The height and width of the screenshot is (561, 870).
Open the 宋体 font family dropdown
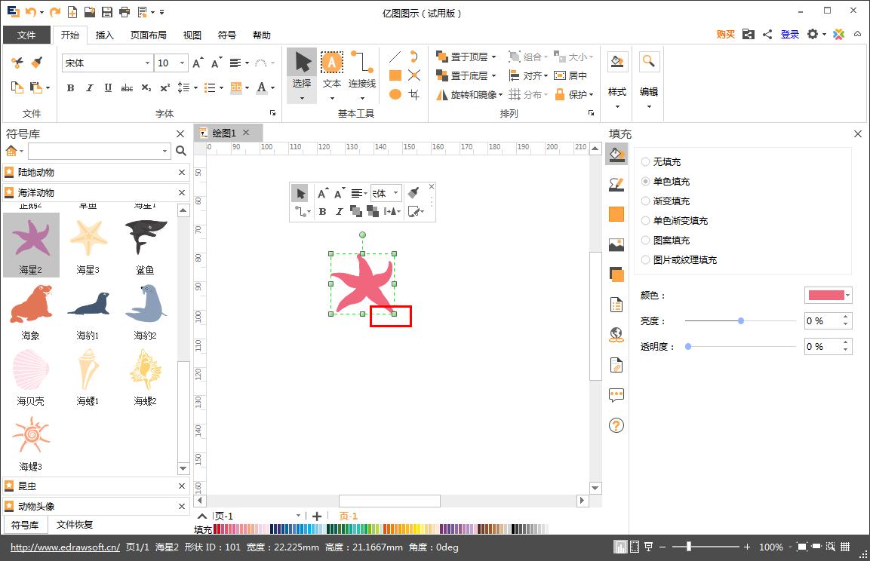tap(148, 63)
